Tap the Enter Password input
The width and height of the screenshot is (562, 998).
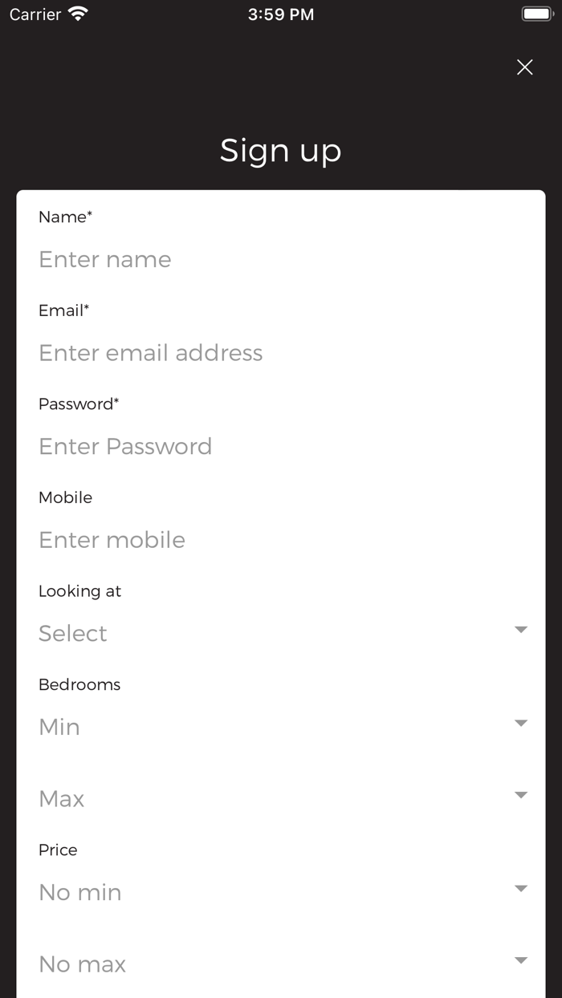(x=280, y=446)
